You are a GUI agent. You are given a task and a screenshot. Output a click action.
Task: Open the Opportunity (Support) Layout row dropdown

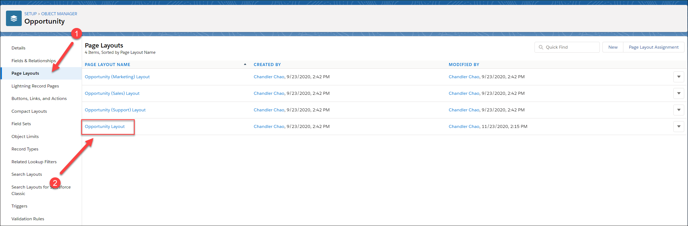(x=678, y=110)
